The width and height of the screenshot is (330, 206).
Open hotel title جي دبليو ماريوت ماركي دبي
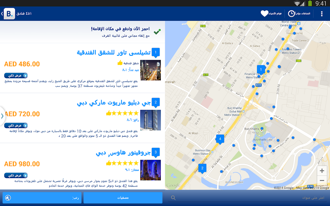(114, 102)
